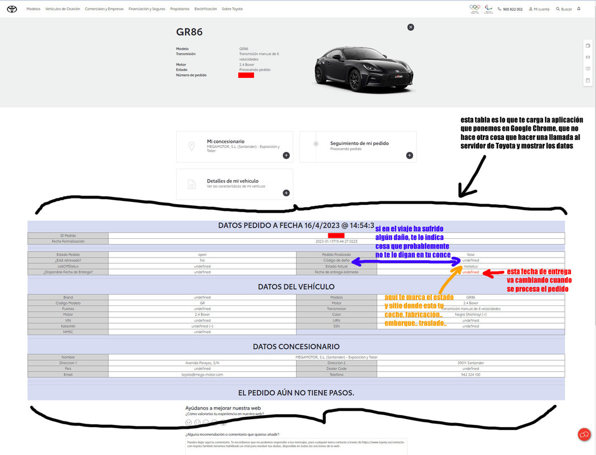Open the Buscar search

[x=564, y=9]
